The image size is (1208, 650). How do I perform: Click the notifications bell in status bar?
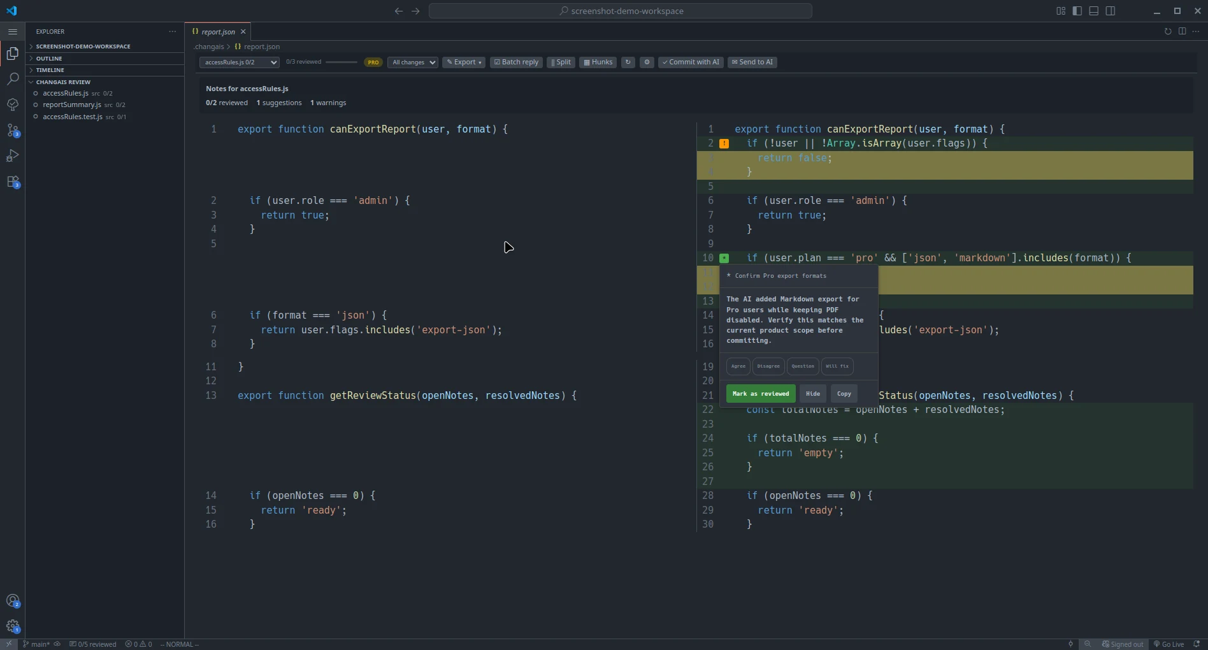1197,644
